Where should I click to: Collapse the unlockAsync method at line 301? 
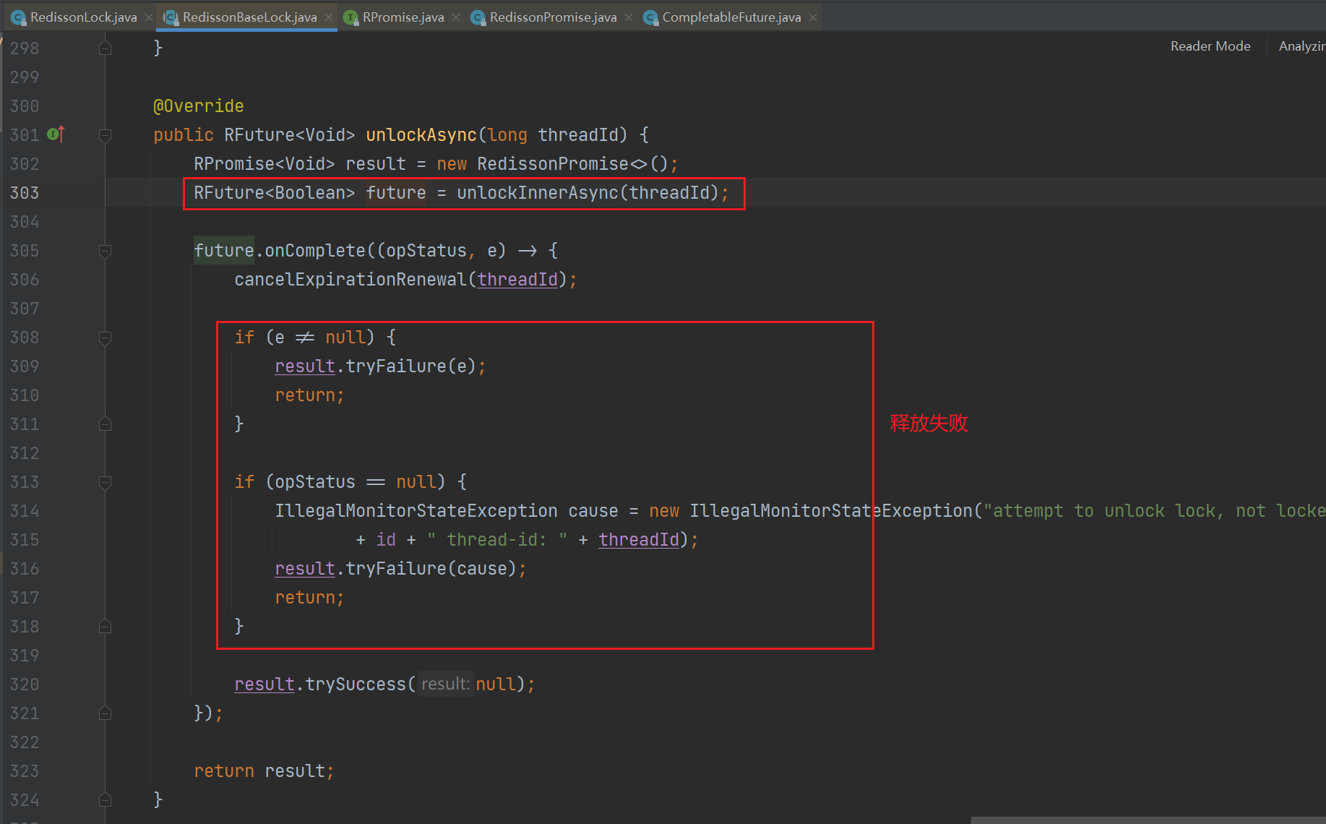(105, 135)
